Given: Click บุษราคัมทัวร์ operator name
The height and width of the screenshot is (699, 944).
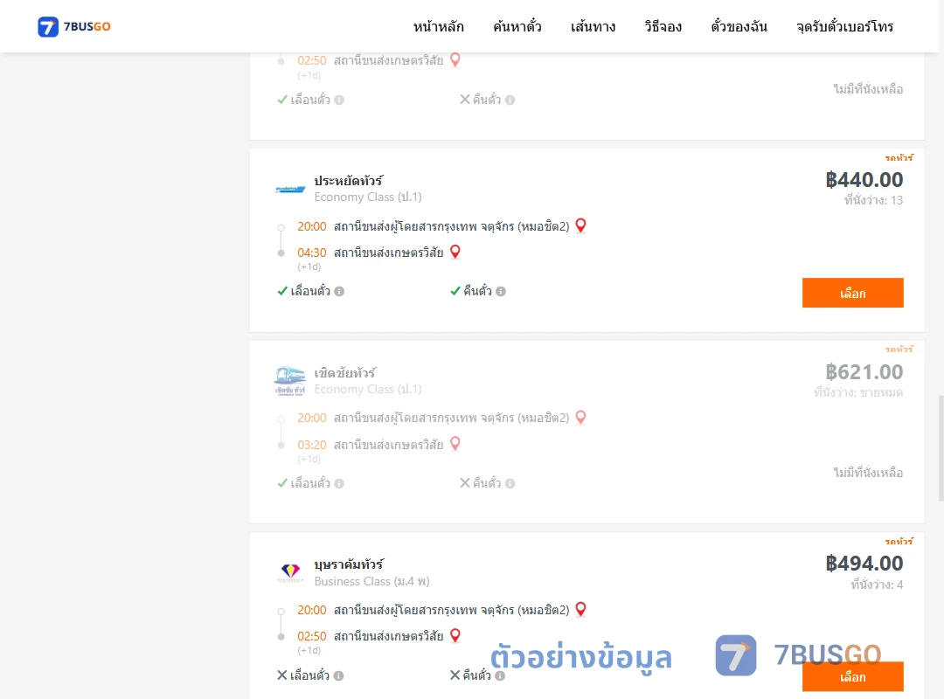Looking at the screenshot, I should point(349,564).
